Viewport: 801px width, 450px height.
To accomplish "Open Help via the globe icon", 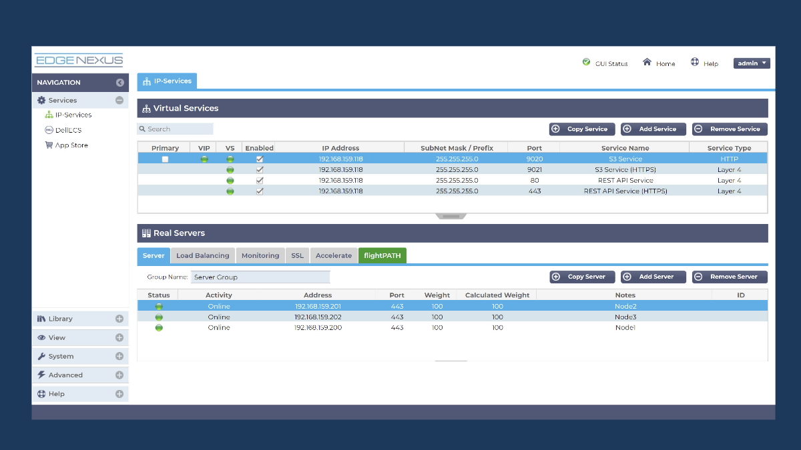I will click(694, 63).
